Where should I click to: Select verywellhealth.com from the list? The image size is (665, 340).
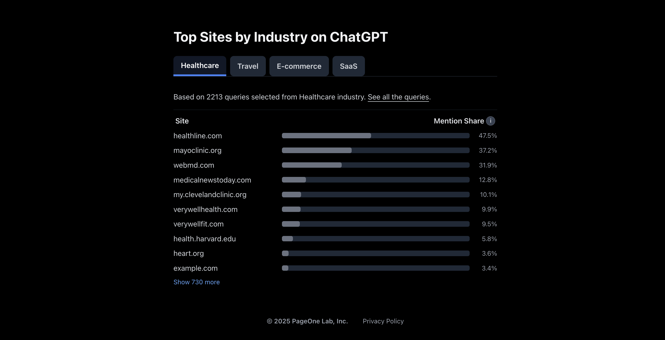pyautogui.click(x=205, y=209)
